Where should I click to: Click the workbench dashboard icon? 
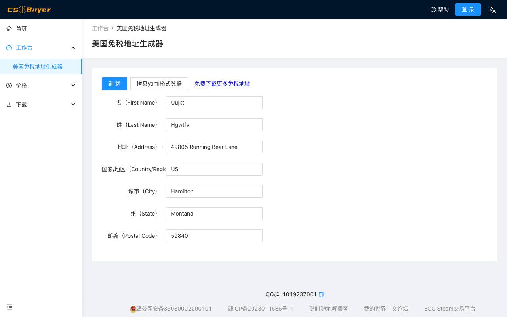coord(9,48)
